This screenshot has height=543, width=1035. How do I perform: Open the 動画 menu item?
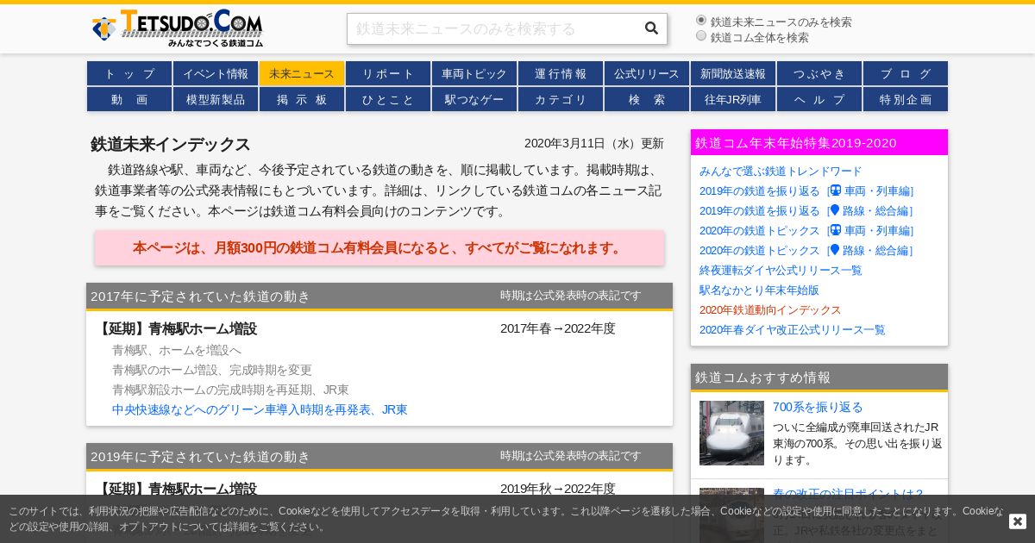click(129, 99)
